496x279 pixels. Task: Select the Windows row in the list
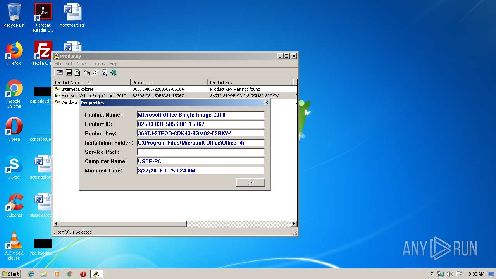[x=67, y=102]
